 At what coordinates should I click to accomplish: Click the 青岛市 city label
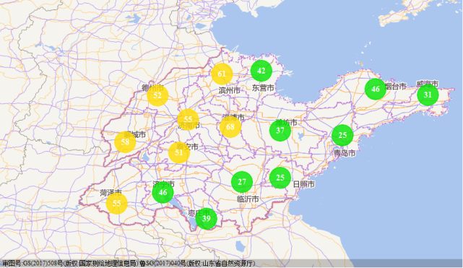click(x=345, y=153)
